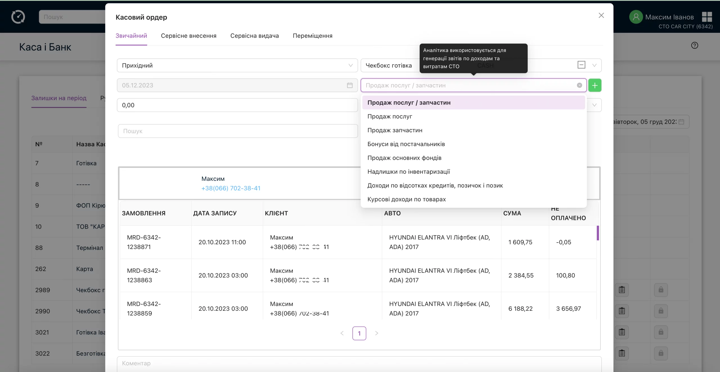Expand the Чекбокс готівка cashbox dropdown arrow
Image resolution: width=720 pixels, height=372 pixels.
(x=594, y=65)
